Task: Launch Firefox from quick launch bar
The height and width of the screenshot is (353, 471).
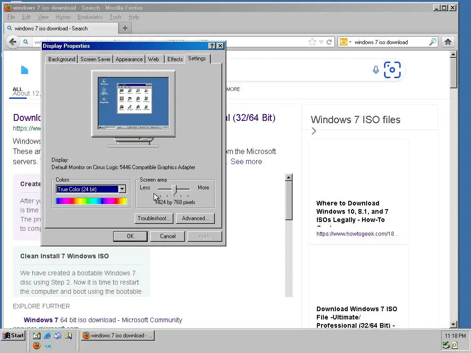Action: tap(37, 346)
